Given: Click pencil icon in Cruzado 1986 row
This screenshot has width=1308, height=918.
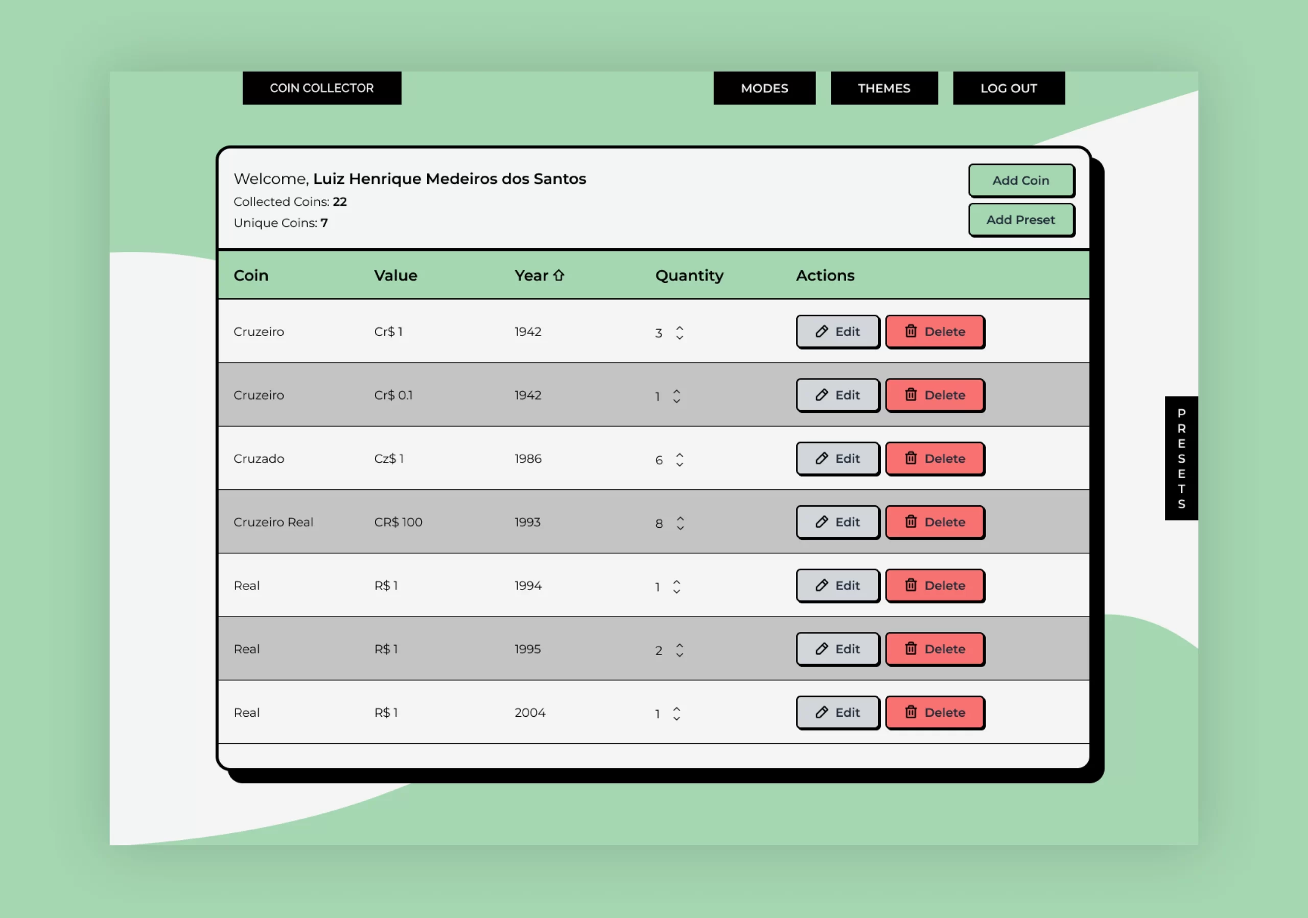Looking at the screenshot, I should (821, 458).
